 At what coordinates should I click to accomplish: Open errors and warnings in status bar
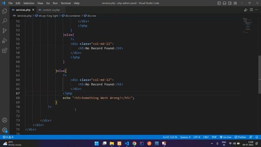[8, 137]
